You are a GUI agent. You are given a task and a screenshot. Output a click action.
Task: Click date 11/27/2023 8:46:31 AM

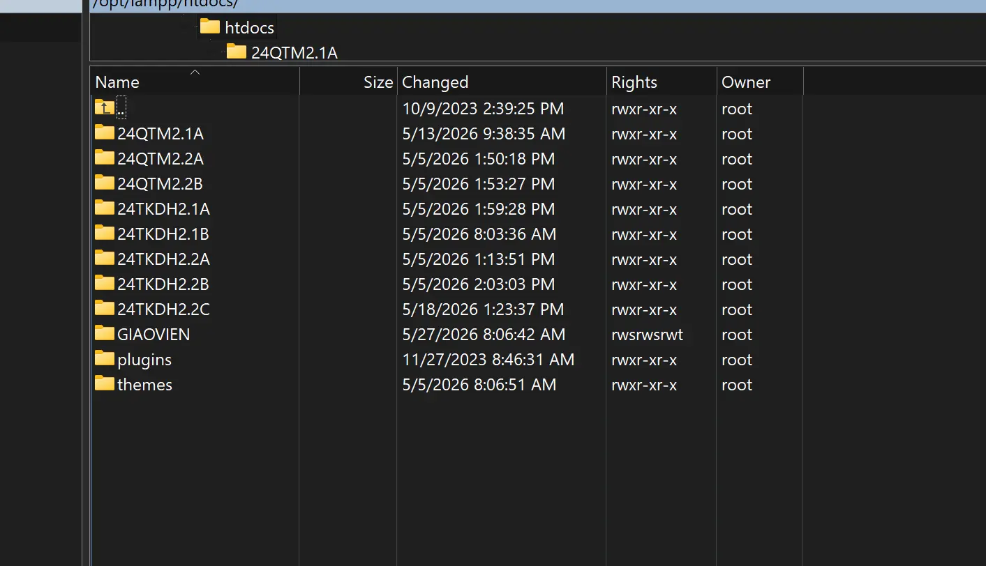(x=488, y=360)
